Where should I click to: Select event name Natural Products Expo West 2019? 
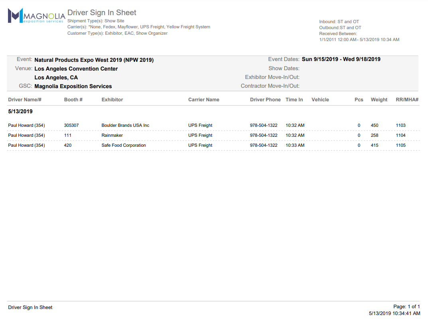pyautogui.click(x=94, y=59)
